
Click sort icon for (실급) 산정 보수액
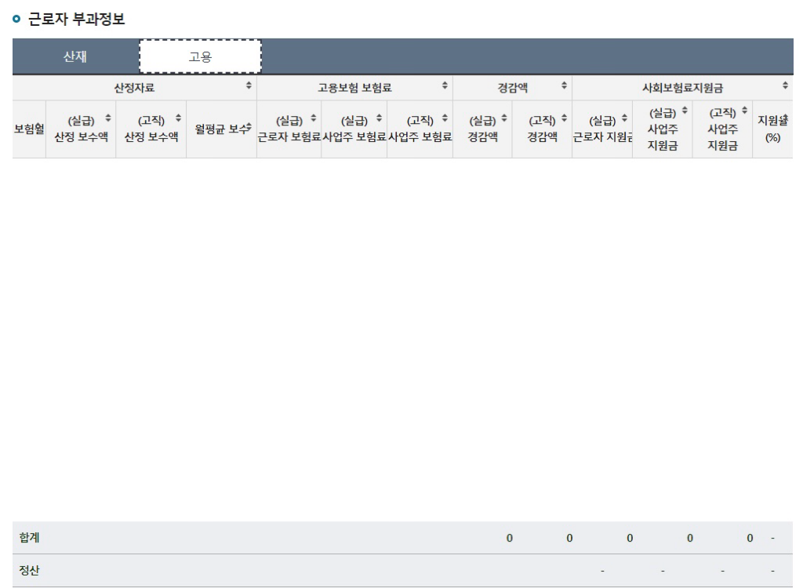107,118
